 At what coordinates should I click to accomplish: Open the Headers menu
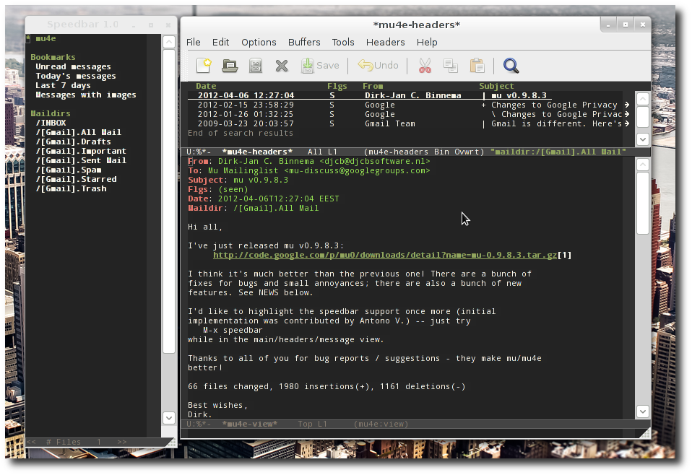point(385,42)
